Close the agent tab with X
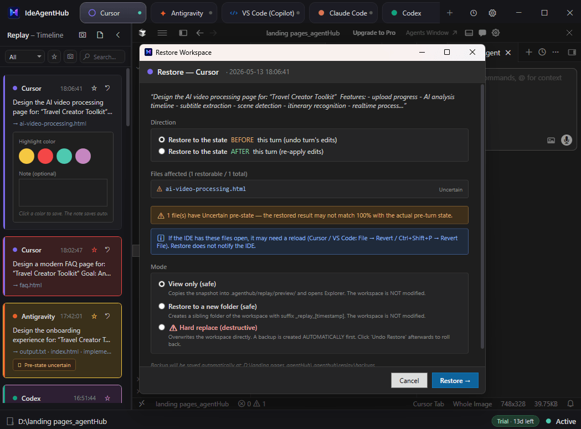Image resolution: width=581 pixels, height=429 pixels. coord(508,53)
